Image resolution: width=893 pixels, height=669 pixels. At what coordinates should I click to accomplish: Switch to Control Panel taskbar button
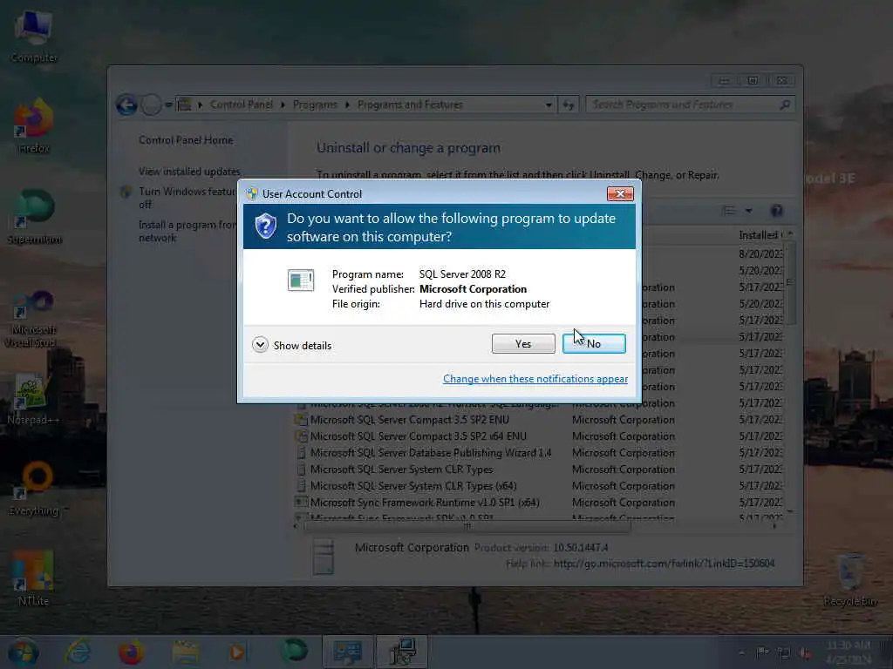click(347, 652)
